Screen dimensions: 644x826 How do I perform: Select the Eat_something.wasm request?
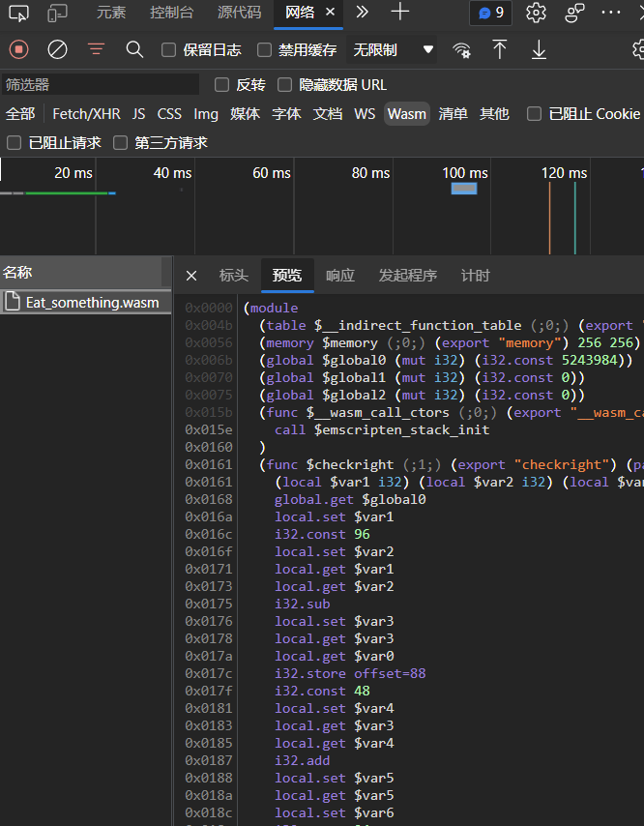[x=92, y=303]
